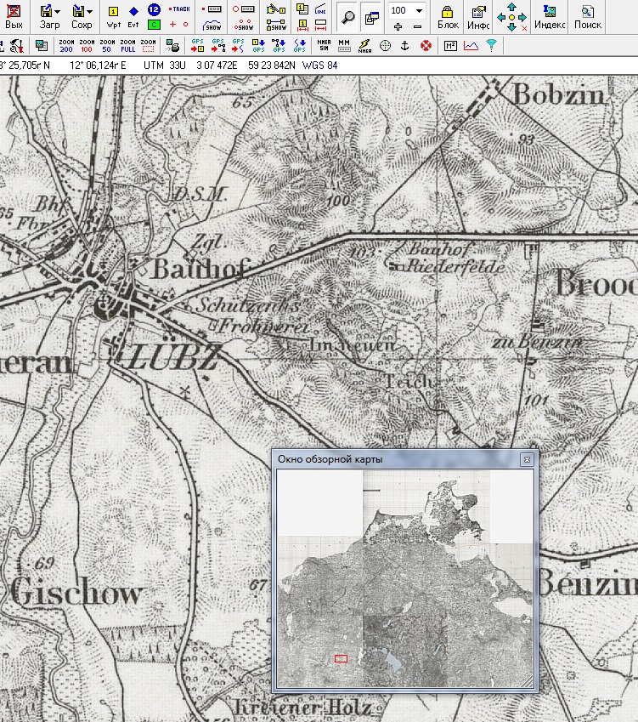Click the printer map print icon
638x722 pixels.
coord(173,45)
